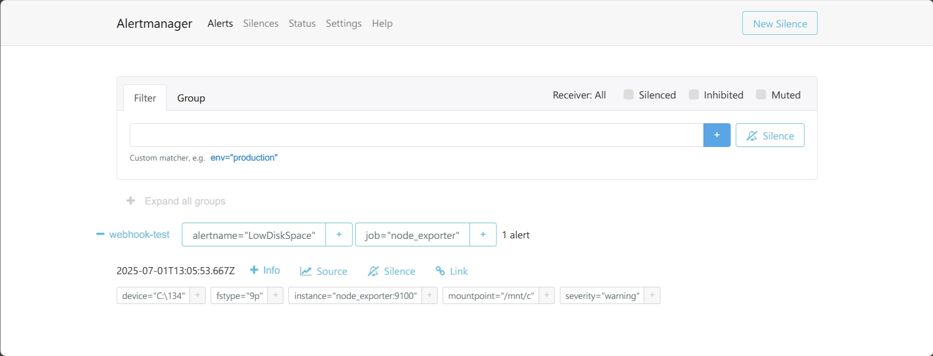Open the Silences page
The width and height of the screenshot is (933, 356).
point(261,23)
